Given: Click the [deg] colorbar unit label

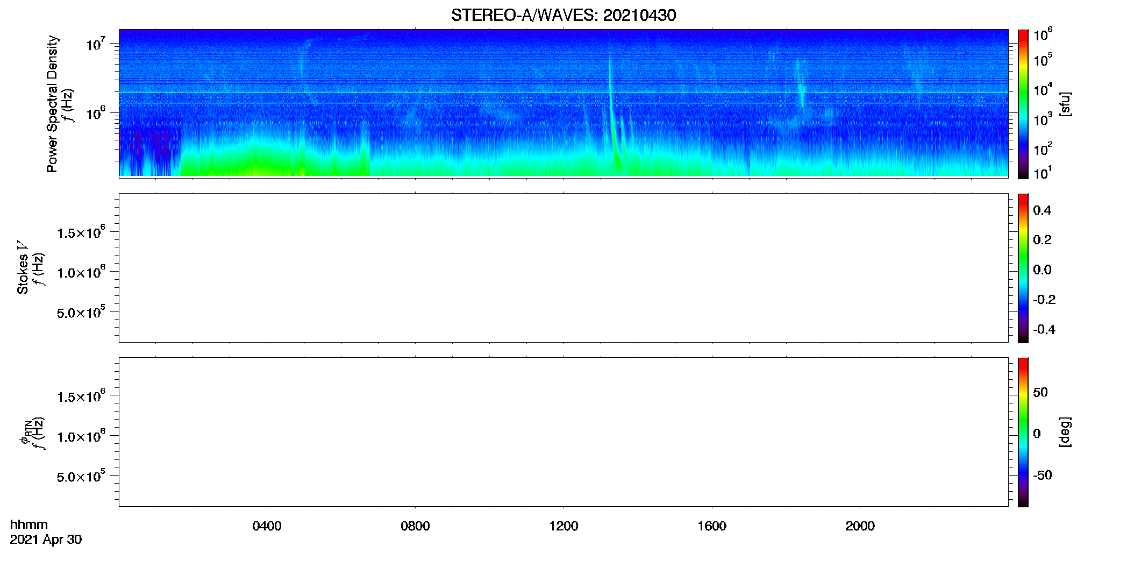Looking at the screenshot, I should 1065,432.
